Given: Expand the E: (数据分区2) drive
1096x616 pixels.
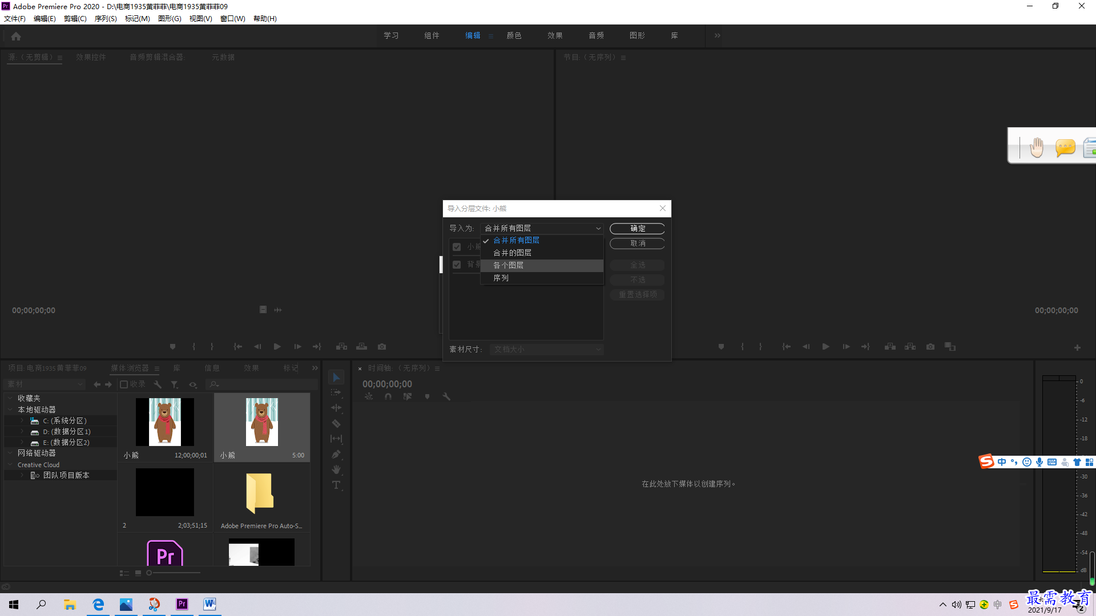Looking at the screenshot, I should pyautogui.click(x=22, y=442).
